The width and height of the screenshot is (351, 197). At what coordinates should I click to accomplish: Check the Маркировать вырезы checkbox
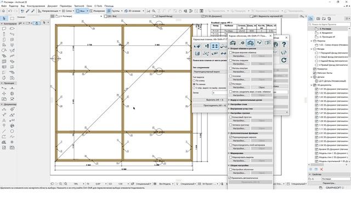(x=230, y=157)
